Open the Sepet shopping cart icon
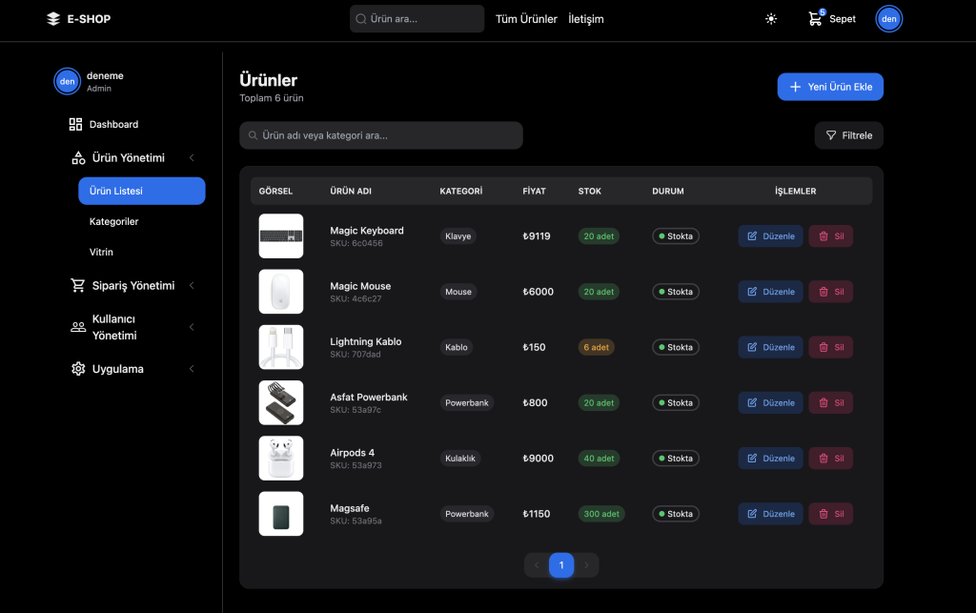The image size is (976, 613). coord(815,19)
